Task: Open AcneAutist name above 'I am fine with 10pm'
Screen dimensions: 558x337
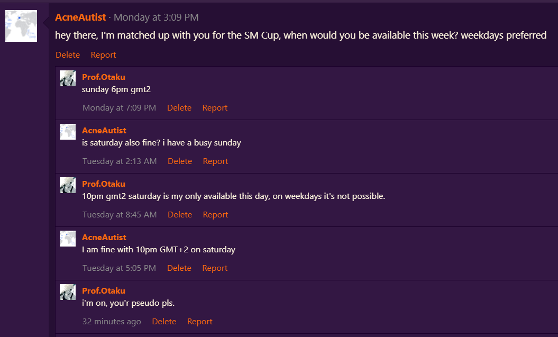Action: (104, 238)
